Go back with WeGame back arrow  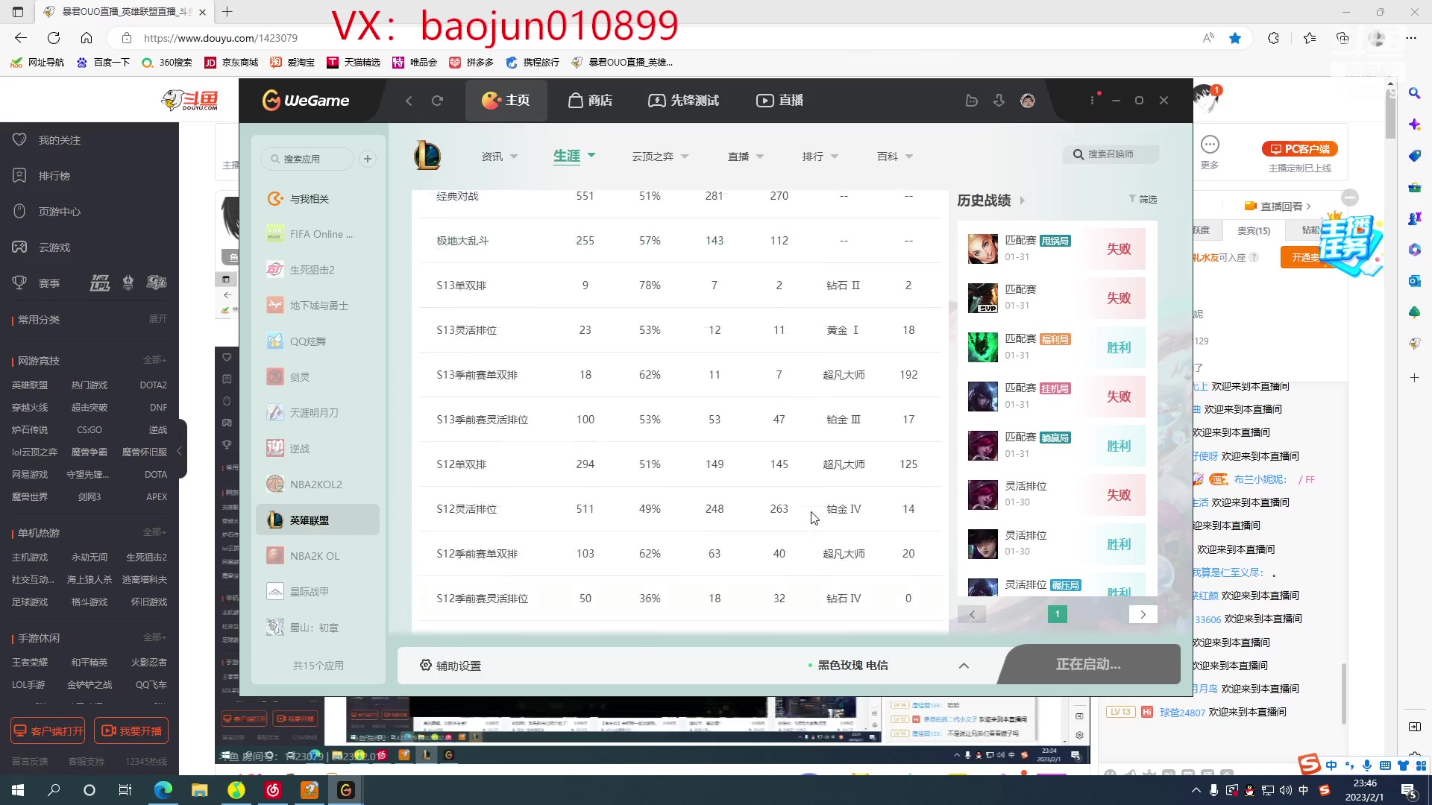(409, 101)
